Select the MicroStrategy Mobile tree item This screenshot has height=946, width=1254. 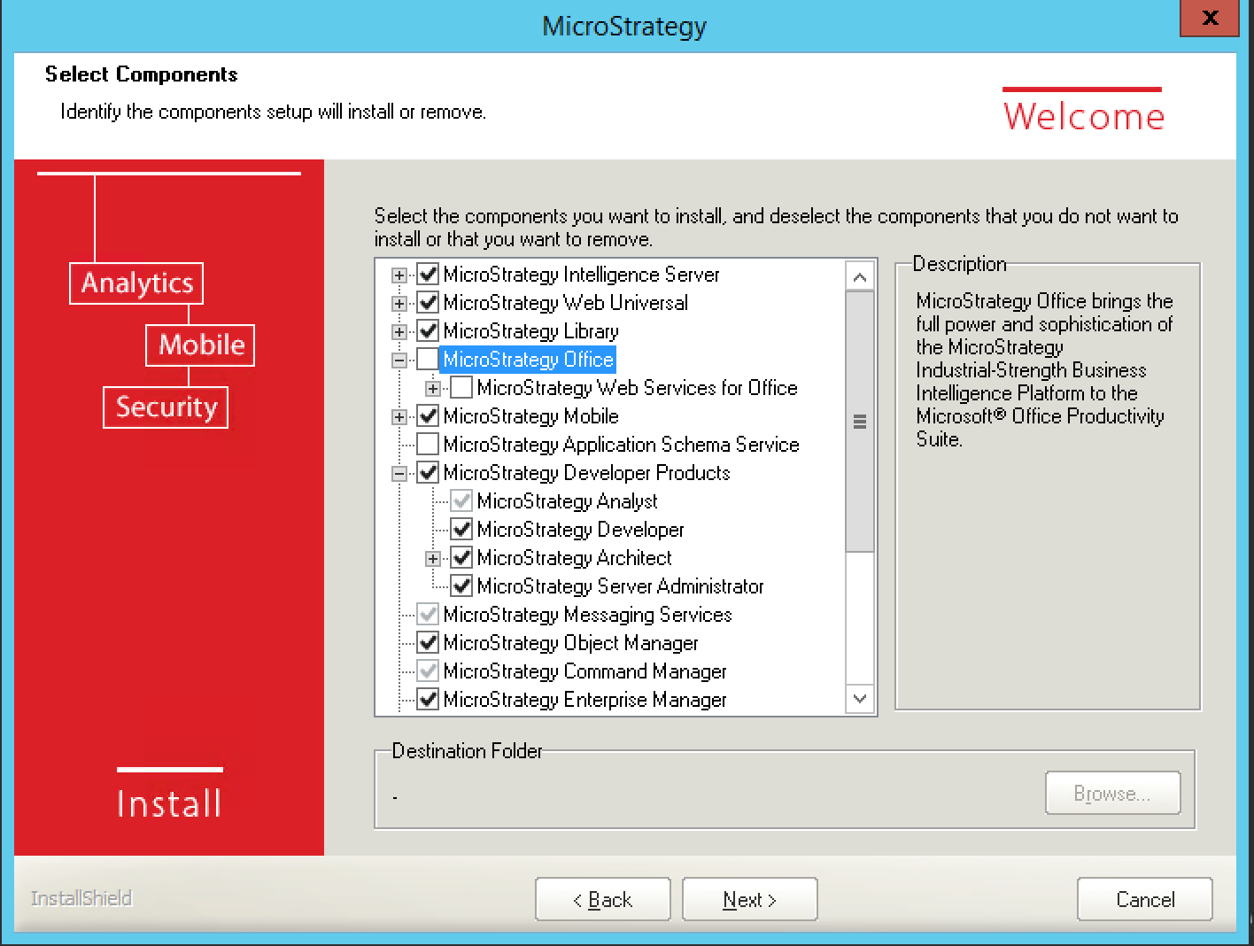click(530, 416)
